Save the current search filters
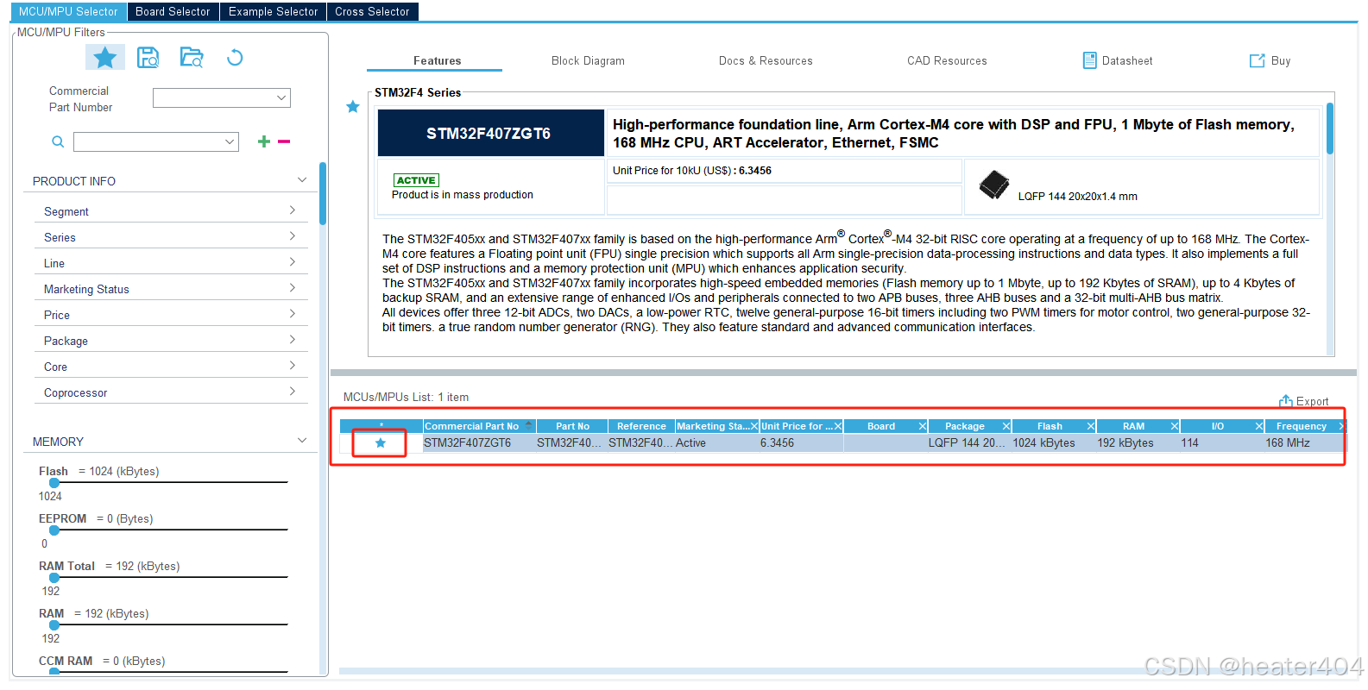 point(148,58)
